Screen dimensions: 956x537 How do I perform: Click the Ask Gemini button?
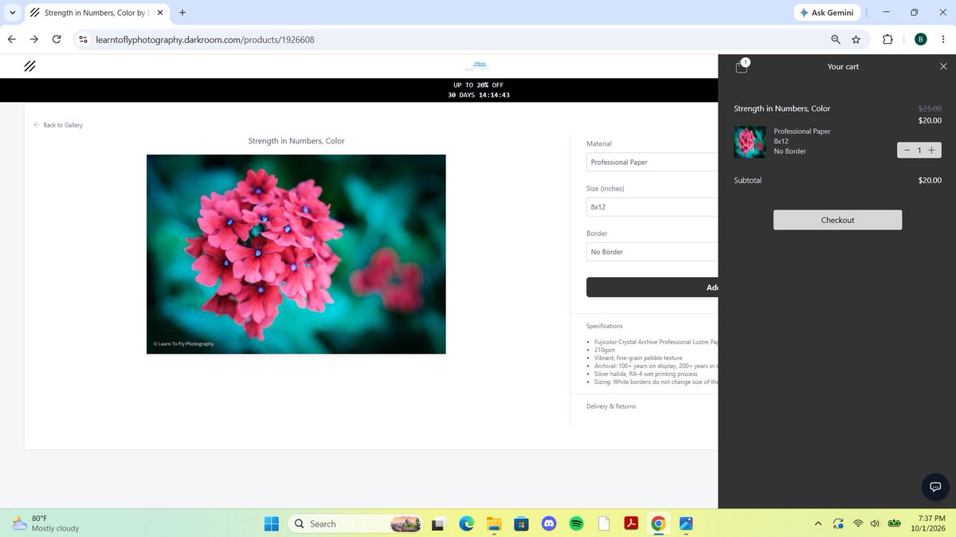tap(826, 13)
